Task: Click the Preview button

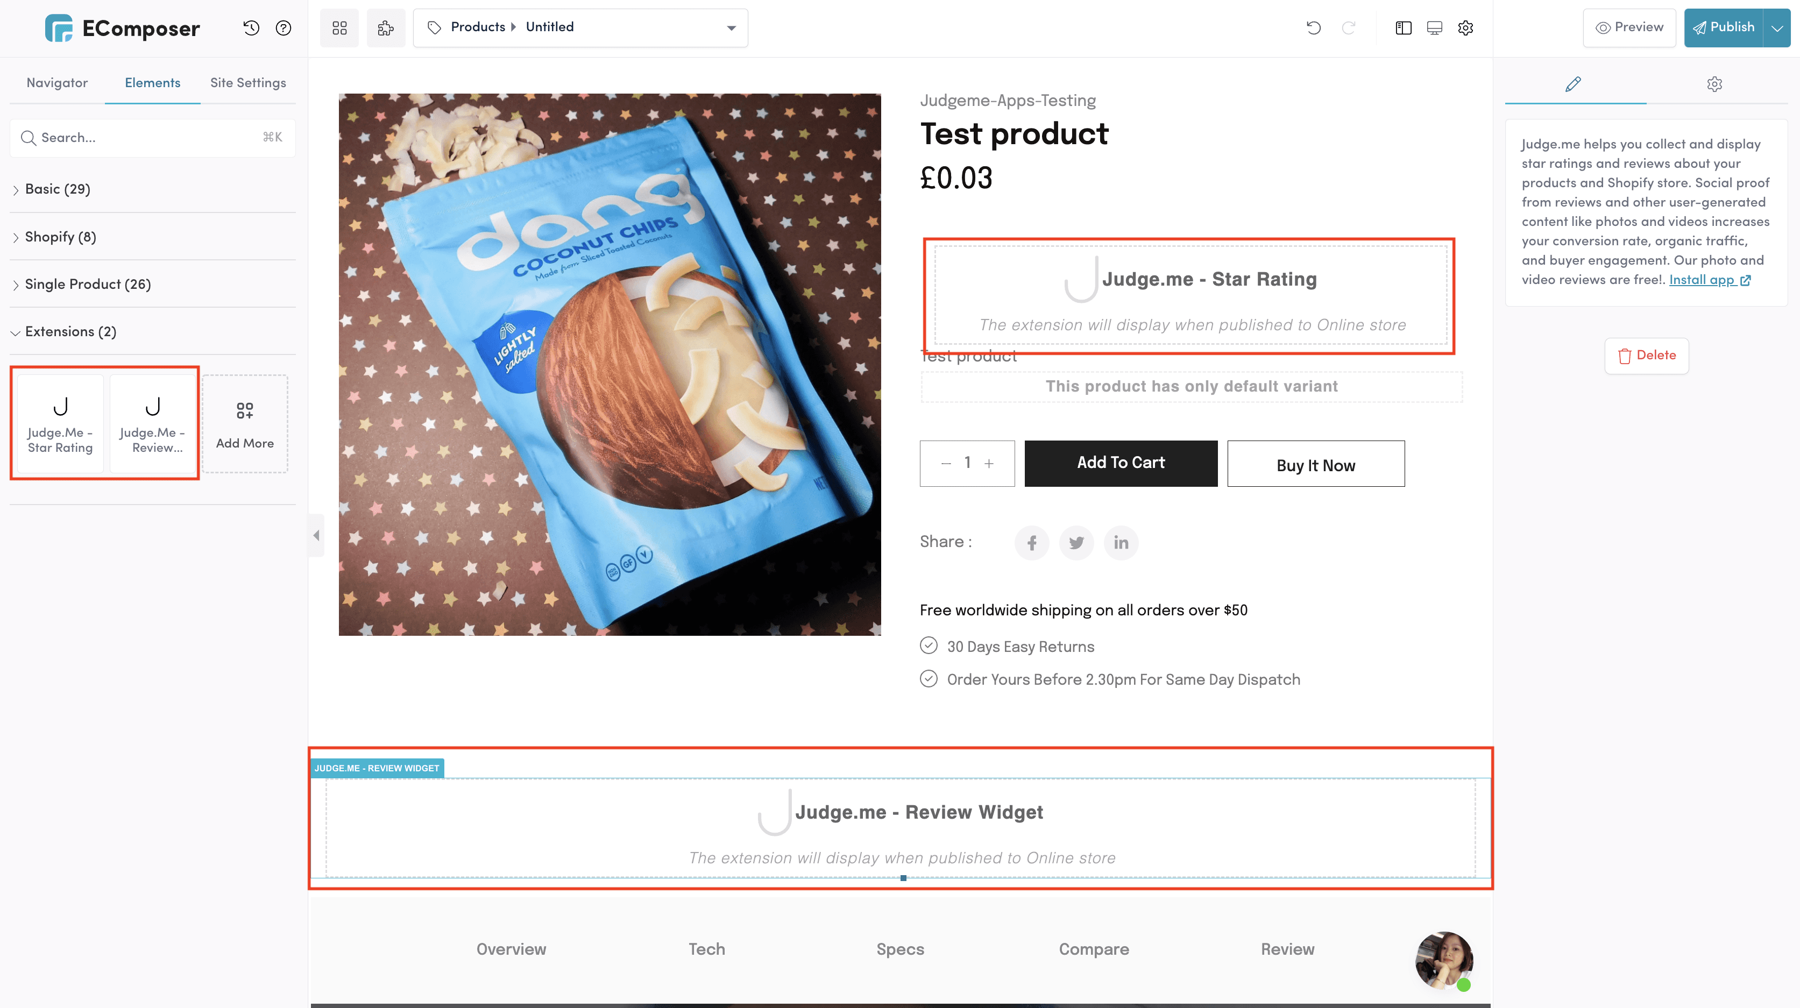Action: [x=1629, y=28]
